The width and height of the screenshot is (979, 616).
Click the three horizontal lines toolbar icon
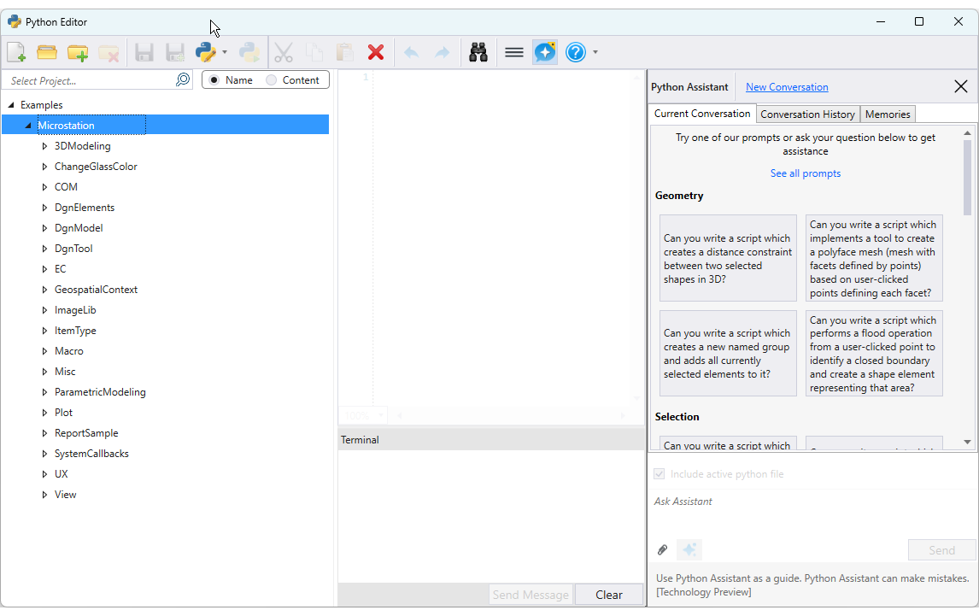pyautogui.click(x=514, y=52)
